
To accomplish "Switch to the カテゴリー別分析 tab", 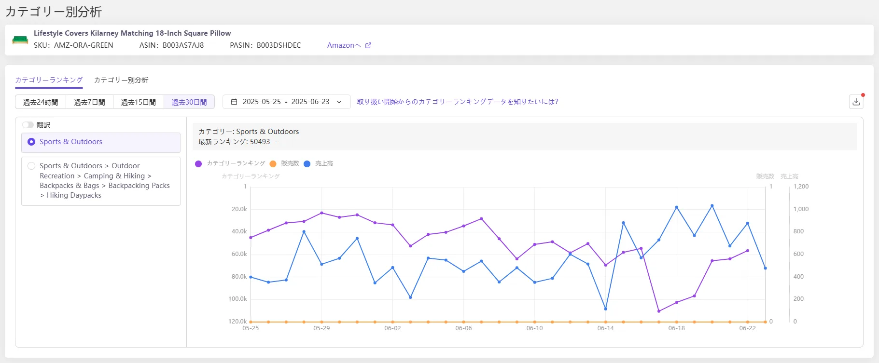I will coord(121,80).
